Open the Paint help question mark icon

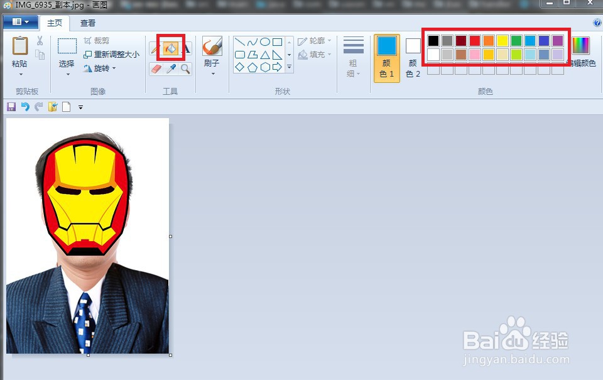point(597,23)
